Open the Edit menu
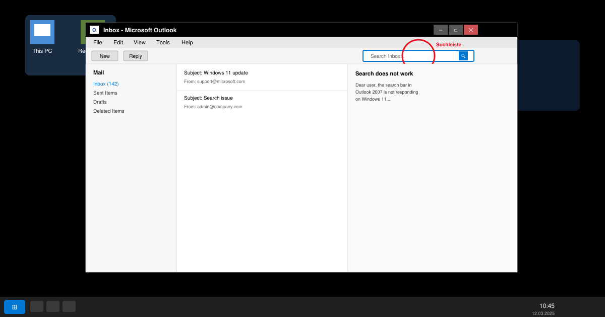The width and height of the screenshot is (605, 317). click(118, 43)
